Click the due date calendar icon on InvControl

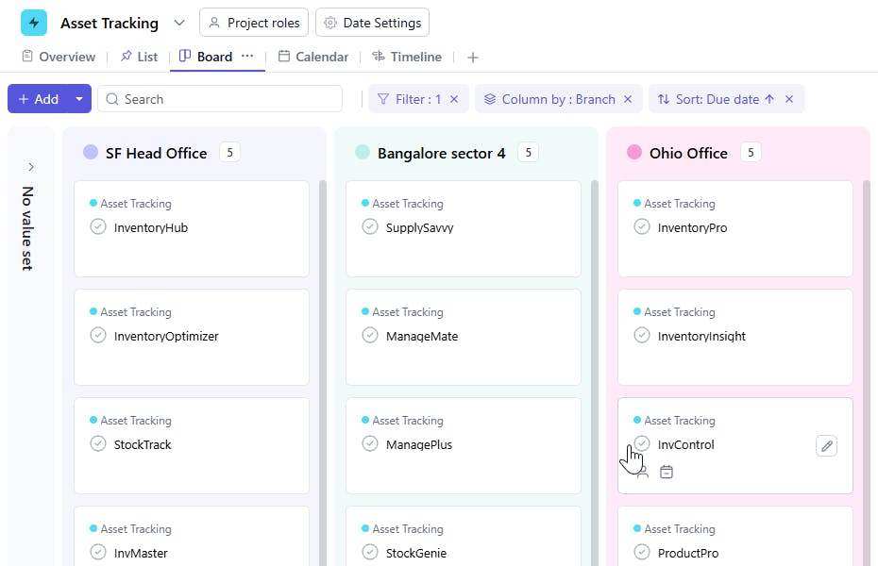[x=667, y=473]
